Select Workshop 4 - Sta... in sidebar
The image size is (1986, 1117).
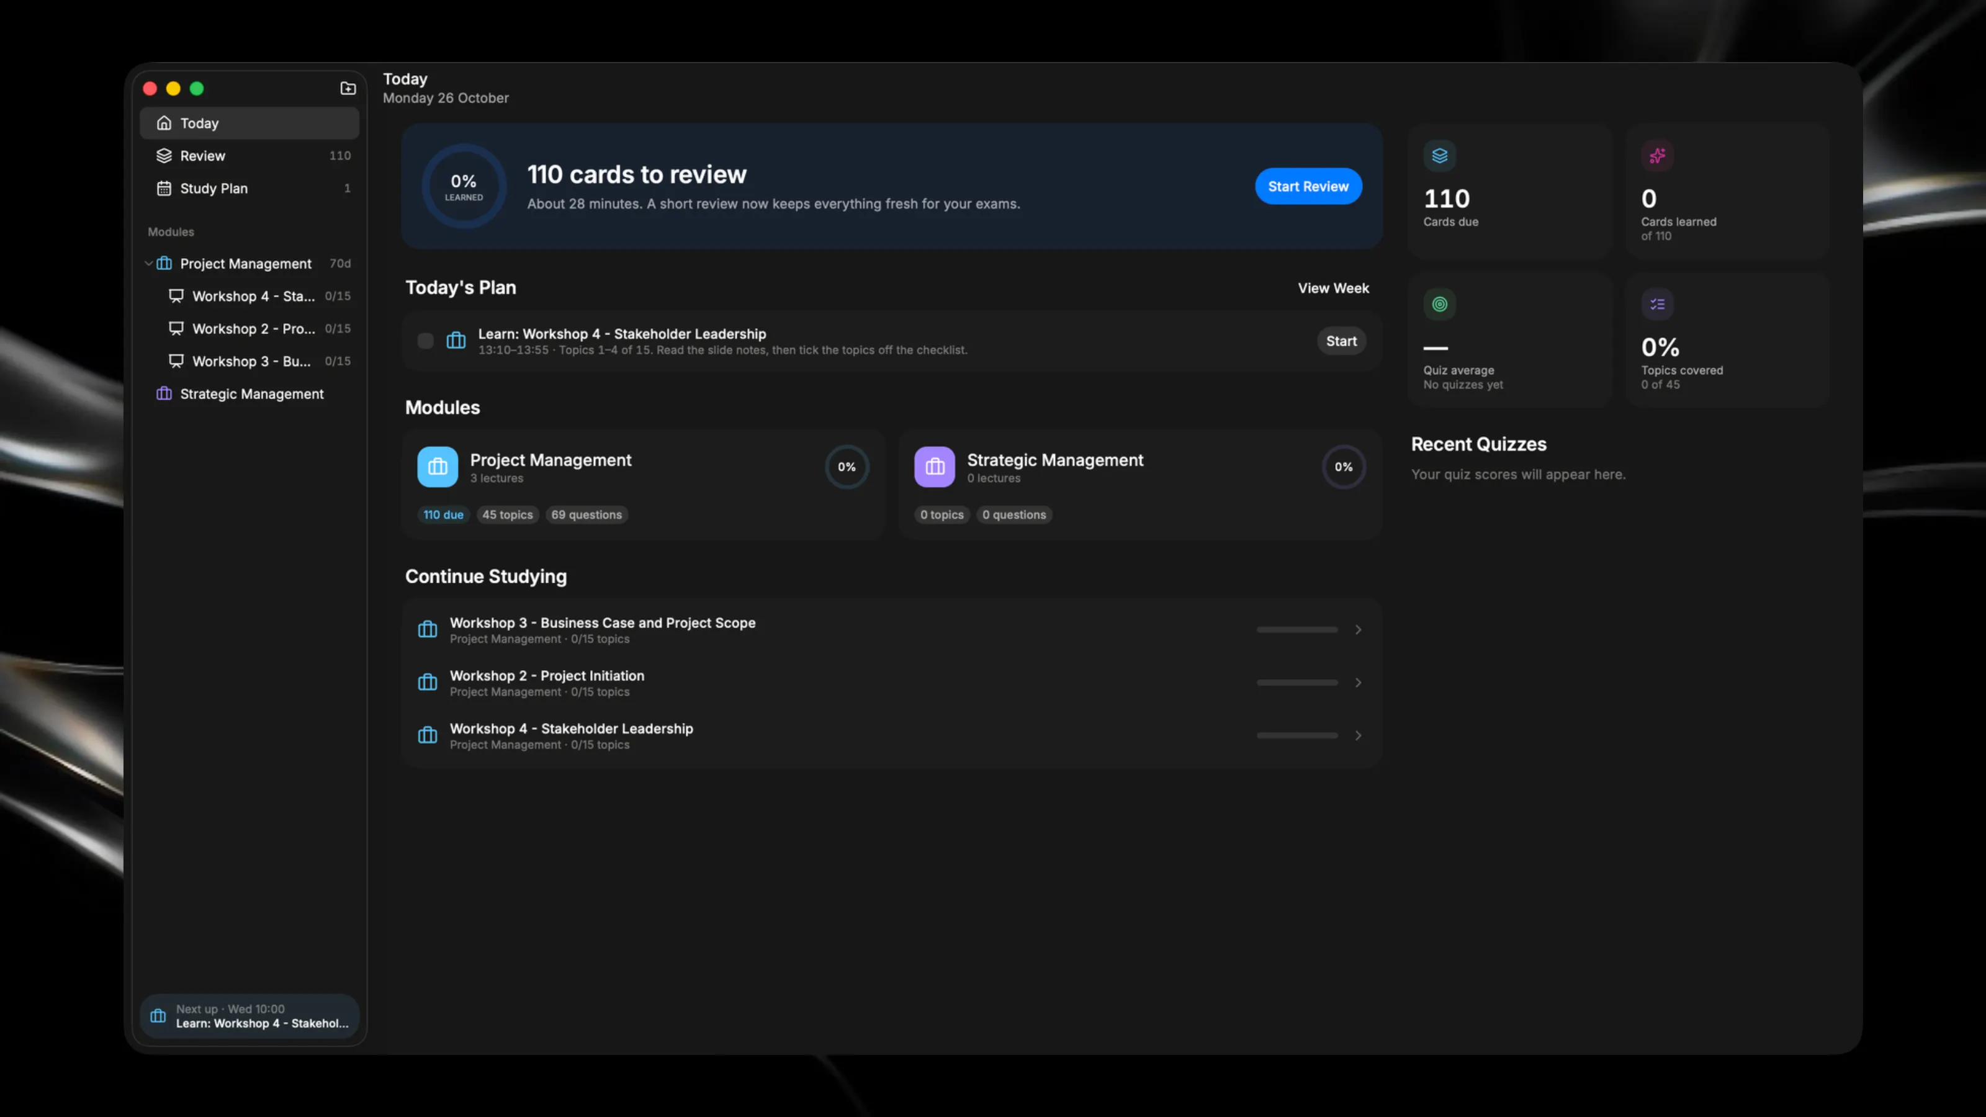[249, 296]
